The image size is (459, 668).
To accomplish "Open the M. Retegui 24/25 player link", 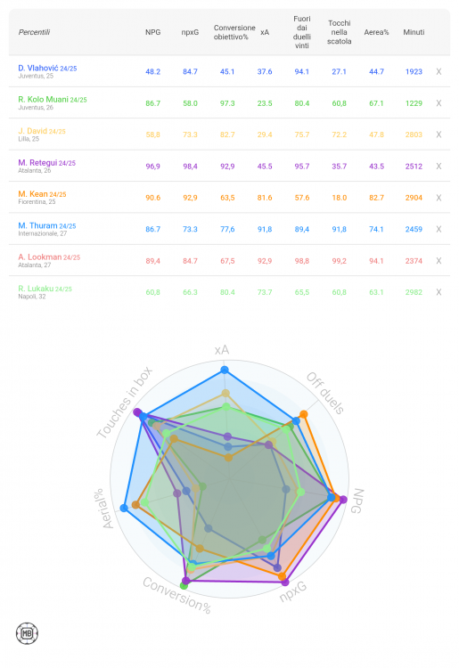I will 47,163.
